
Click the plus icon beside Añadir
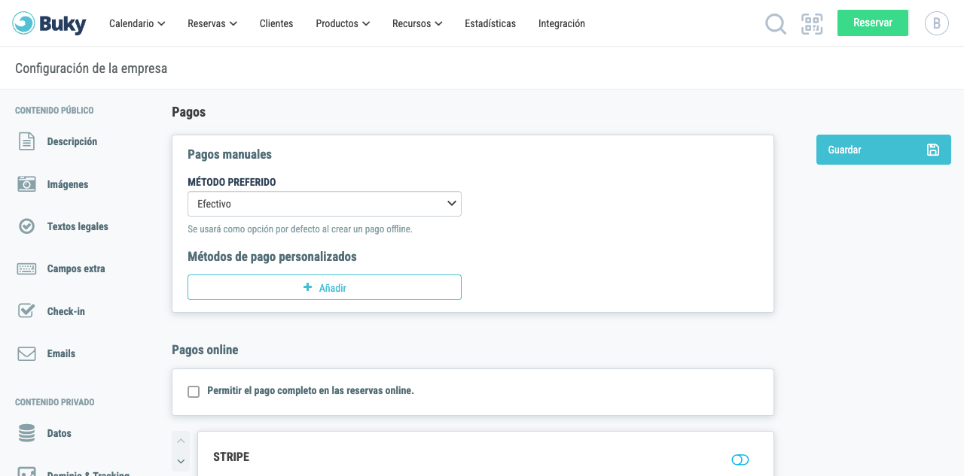click(307, 287)
